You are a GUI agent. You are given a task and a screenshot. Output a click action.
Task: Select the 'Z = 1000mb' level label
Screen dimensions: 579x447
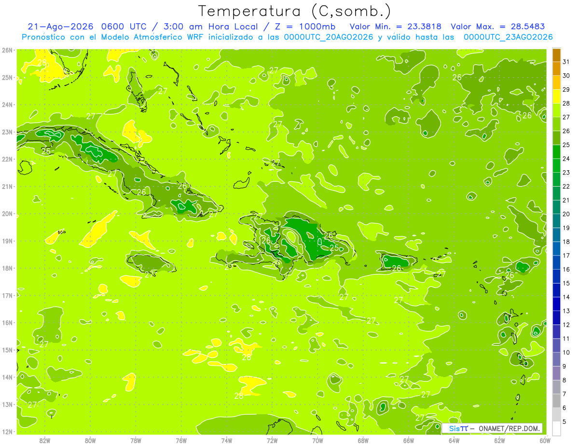point(304,27)
